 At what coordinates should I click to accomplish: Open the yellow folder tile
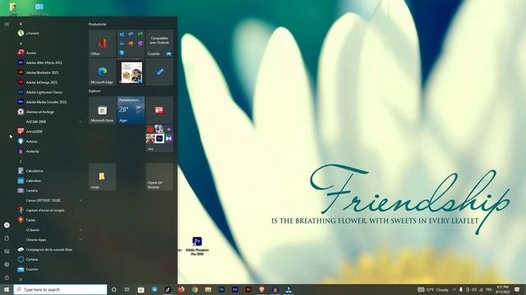(102, 177)
